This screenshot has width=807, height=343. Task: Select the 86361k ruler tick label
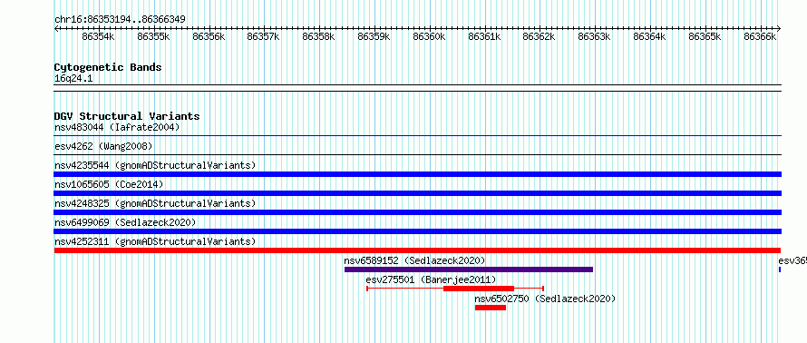coord(484,36)
